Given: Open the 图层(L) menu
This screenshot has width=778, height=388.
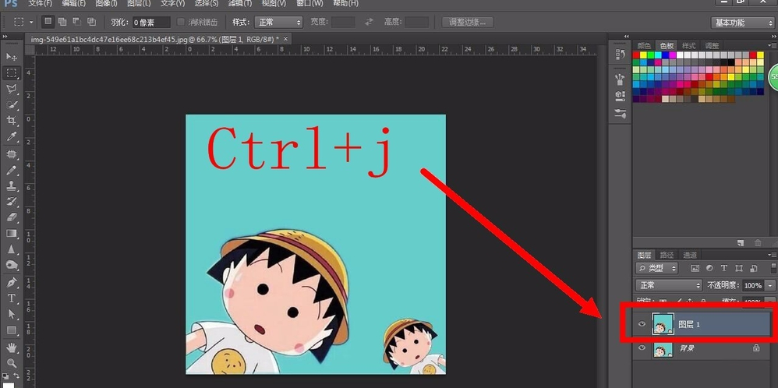Looking at the screenshot, I should (139, 3).
